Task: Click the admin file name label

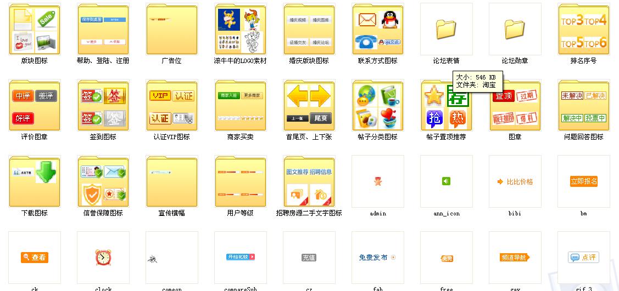Action: point(378,213)
